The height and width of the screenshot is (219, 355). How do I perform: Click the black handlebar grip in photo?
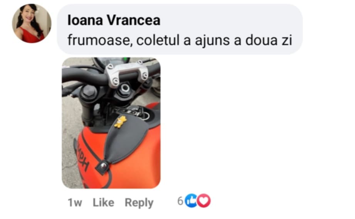coord(84,77)
